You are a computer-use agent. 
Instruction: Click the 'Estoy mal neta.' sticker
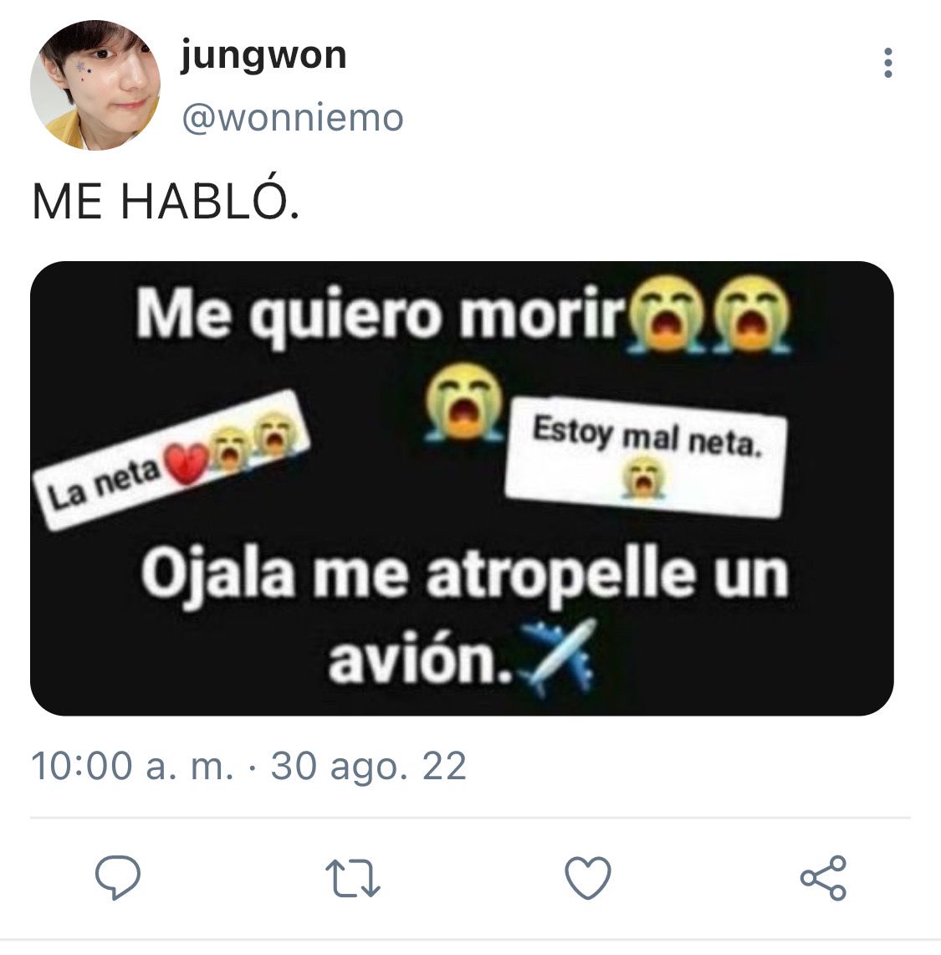click(645, 456)
